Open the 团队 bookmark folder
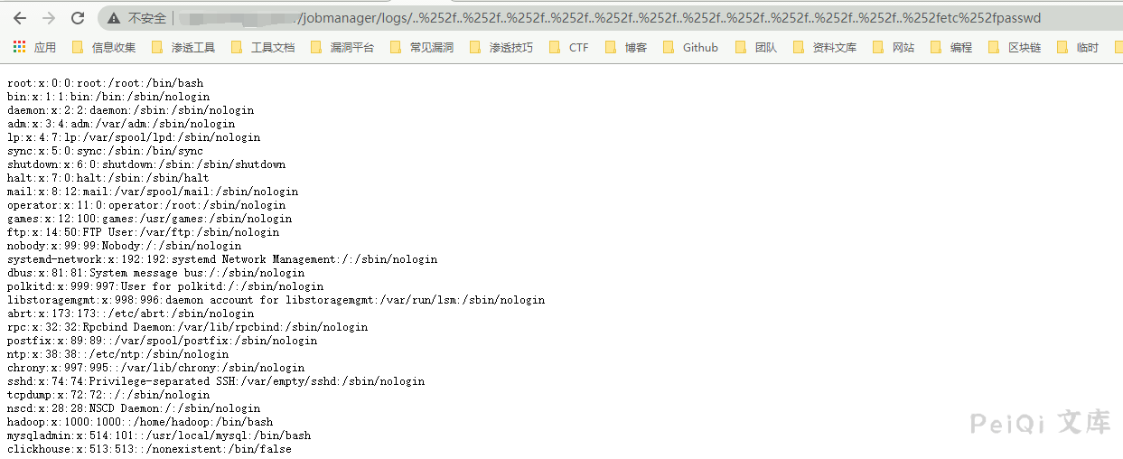The width and height of the screenshot is (1123, 459). 756,48
